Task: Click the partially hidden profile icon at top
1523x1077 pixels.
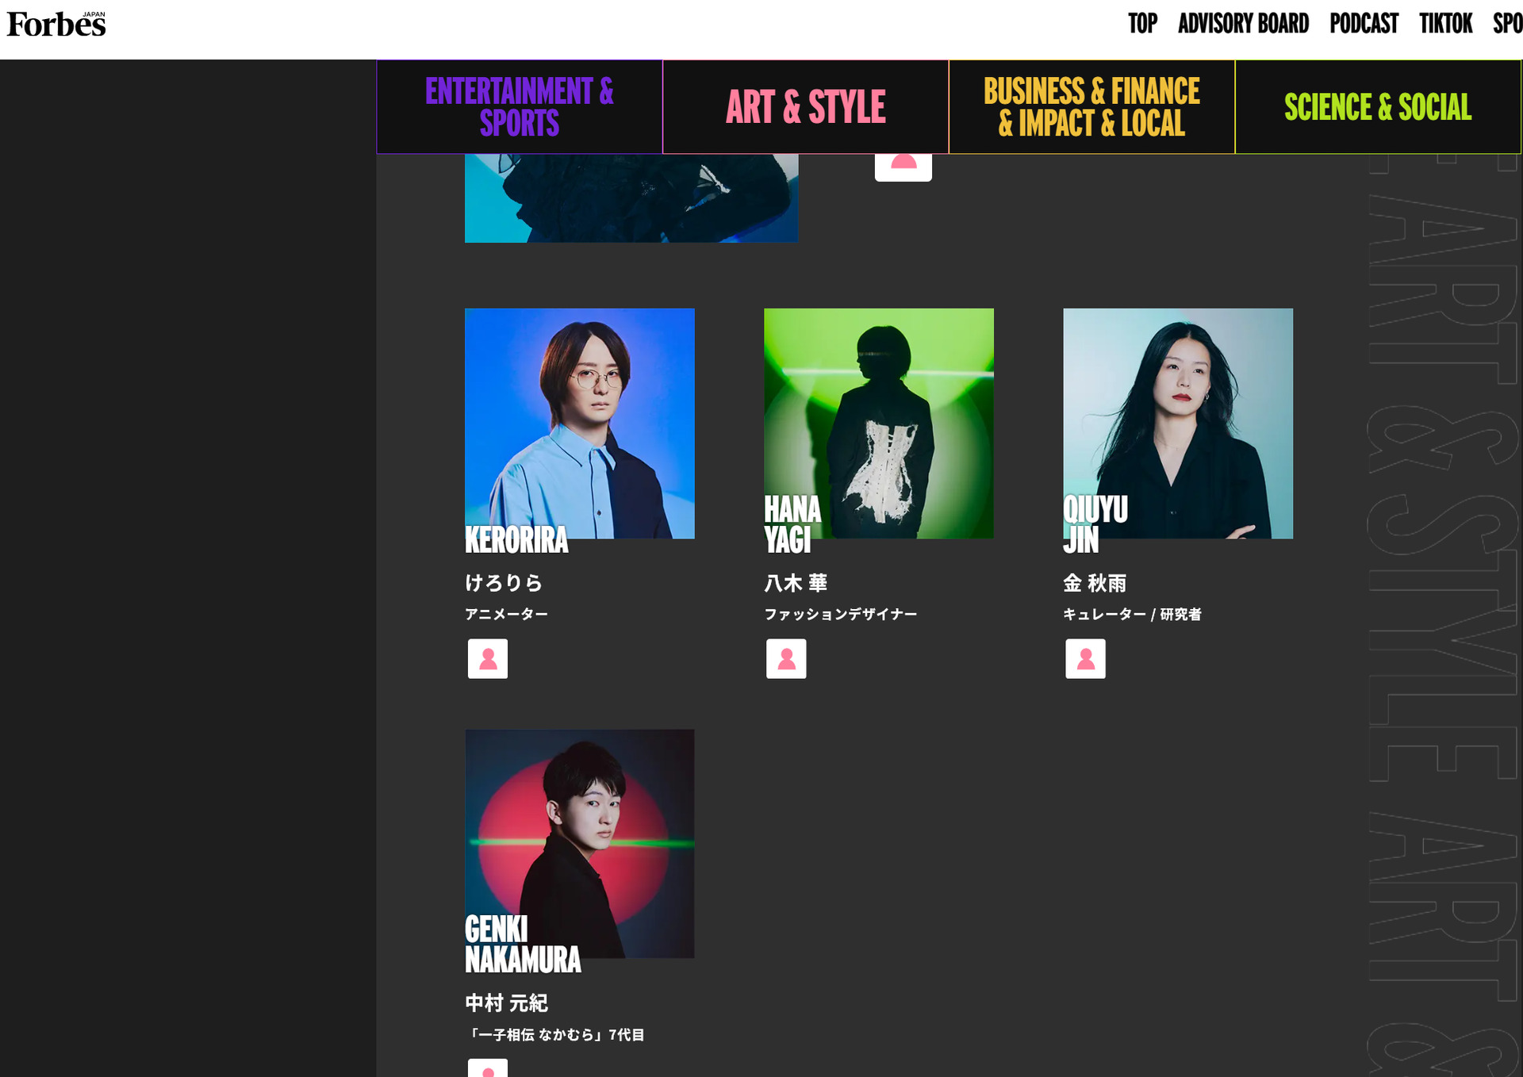Action: click(x=903, y=167)
